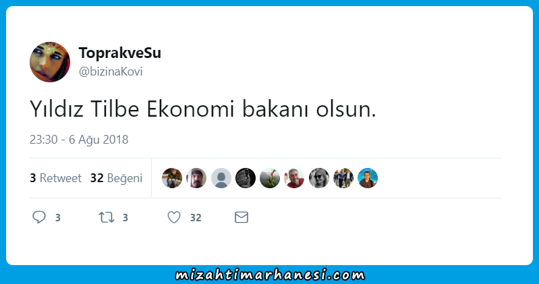Open the second liker avatar, bearded man
Image resolution: width=539 pixels, height=284 pixels.
pos(196,178)
